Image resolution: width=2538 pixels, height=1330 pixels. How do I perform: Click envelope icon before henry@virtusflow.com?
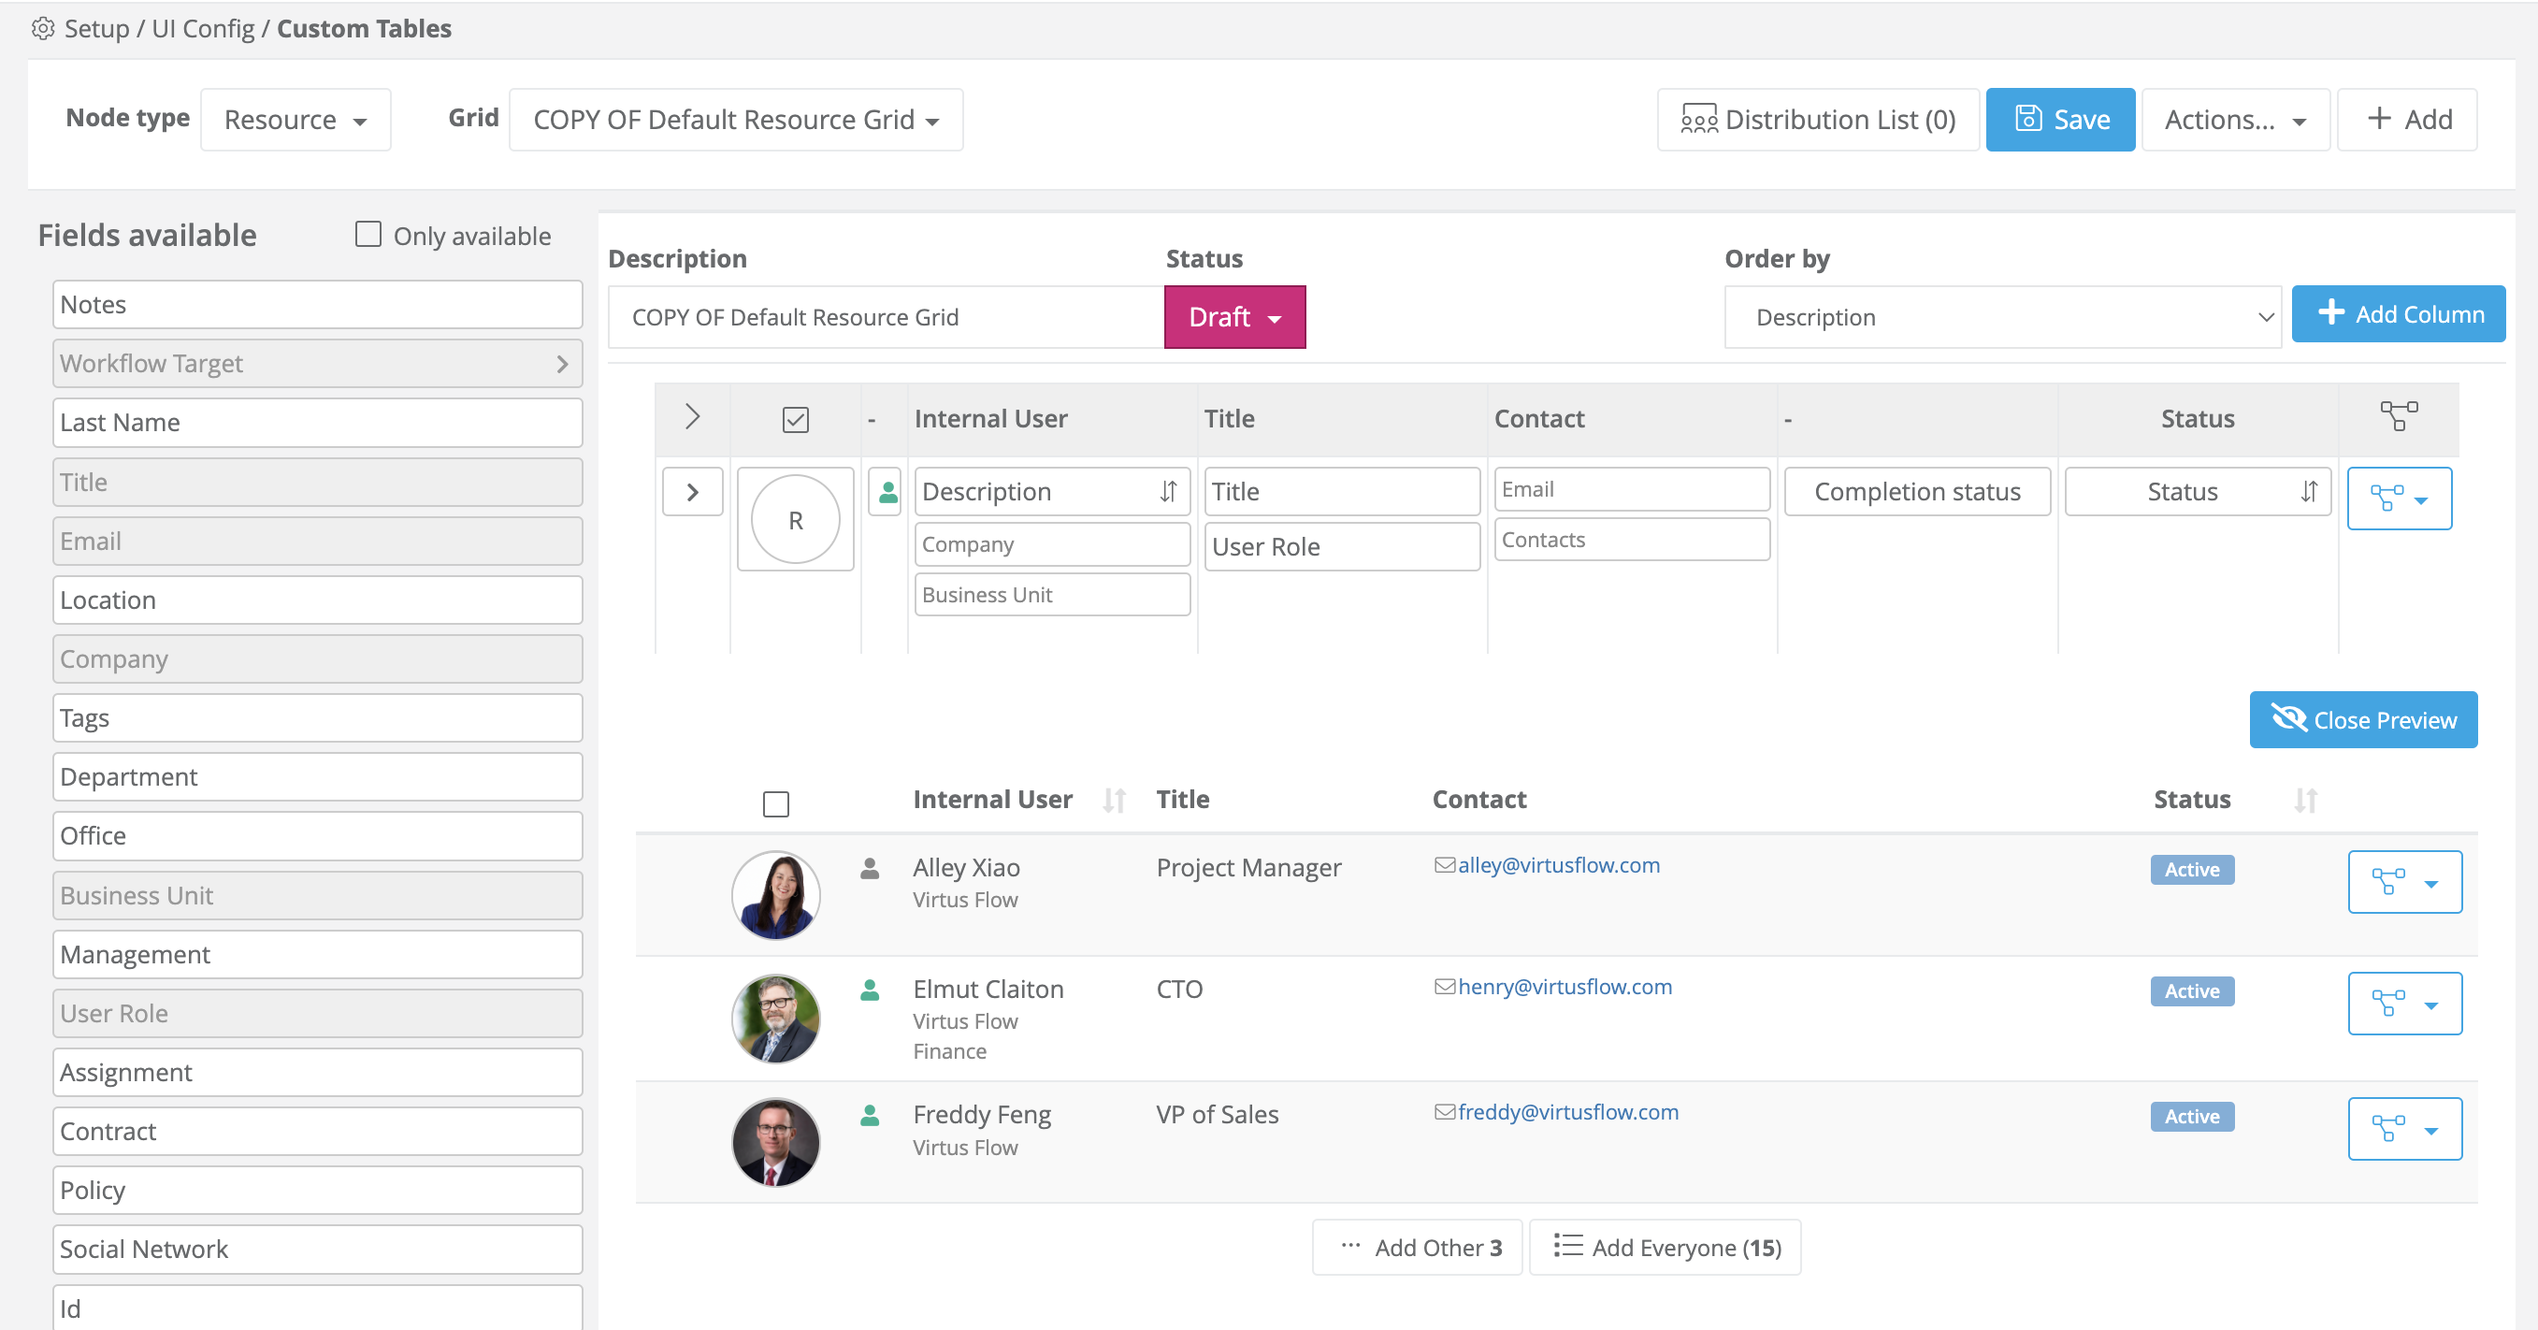(x=1443, y=987)
